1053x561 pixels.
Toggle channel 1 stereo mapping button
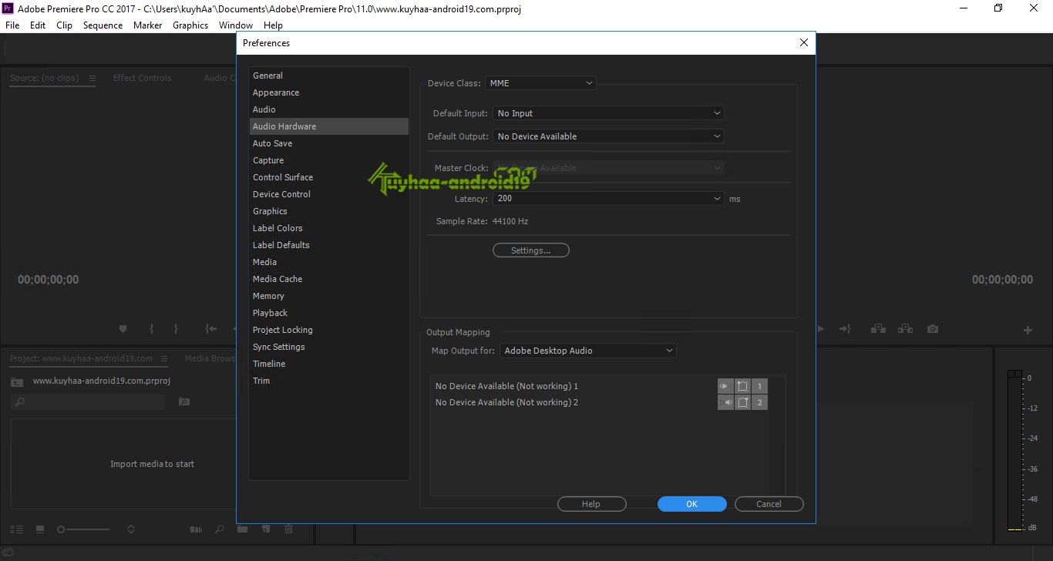(742, 386)
